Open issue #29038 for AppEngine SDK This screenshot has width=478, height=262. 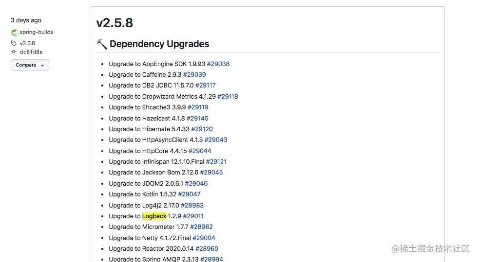click(218, 64)
